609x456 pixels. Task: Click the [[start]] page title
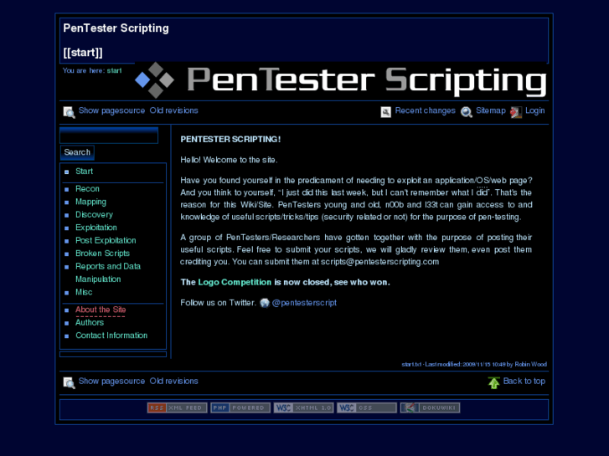pyautogui.click(x=83, y=53)
